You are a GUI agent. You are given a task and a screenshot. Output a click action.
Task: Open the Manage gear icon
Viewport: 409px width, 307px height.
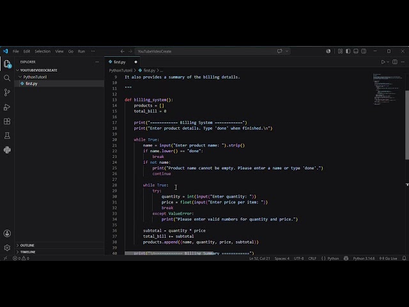(x=7, y=248)
